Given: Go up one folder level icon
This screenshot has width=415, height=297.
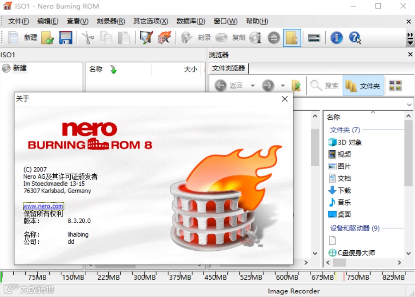Looking at the screenshot, I should [296, 85].
